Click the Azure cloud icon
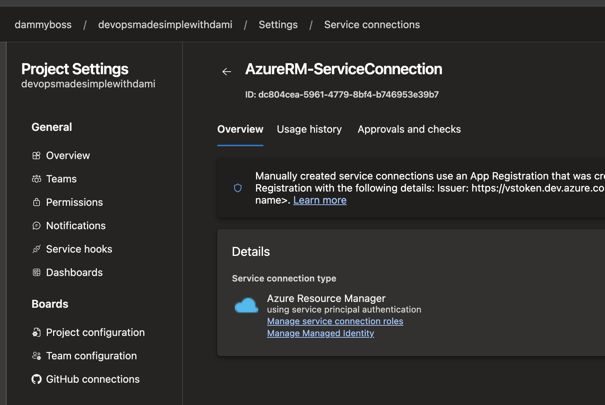Image resolution: width=605 pixels, height=405 pixels. click(247, 305)
